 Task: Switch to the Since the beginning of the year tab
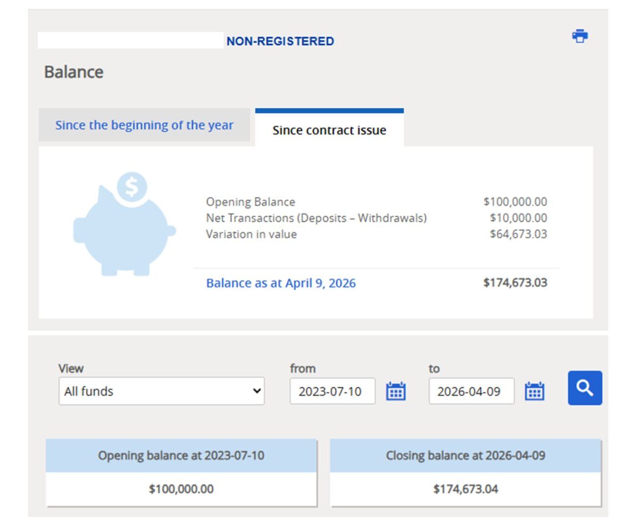click(x=144, y=125)
